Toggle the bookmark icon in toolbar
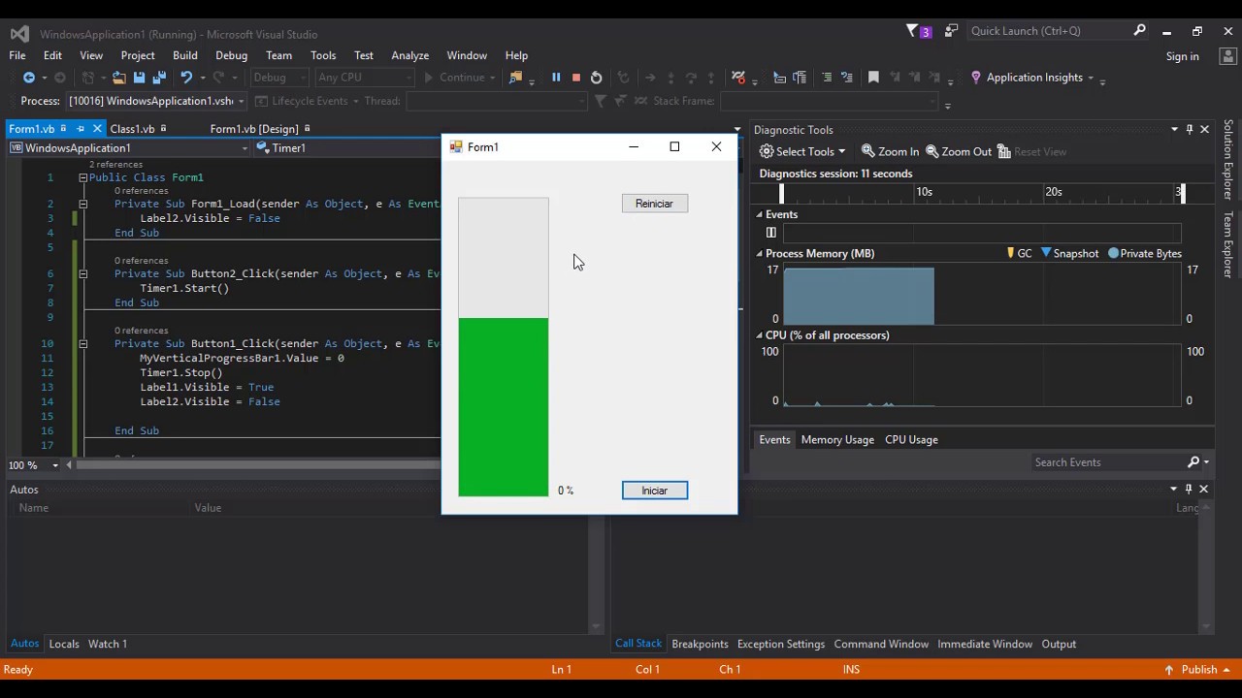Screen dimensions: 1242x698 pyautogui.click(x=873, y=78)
